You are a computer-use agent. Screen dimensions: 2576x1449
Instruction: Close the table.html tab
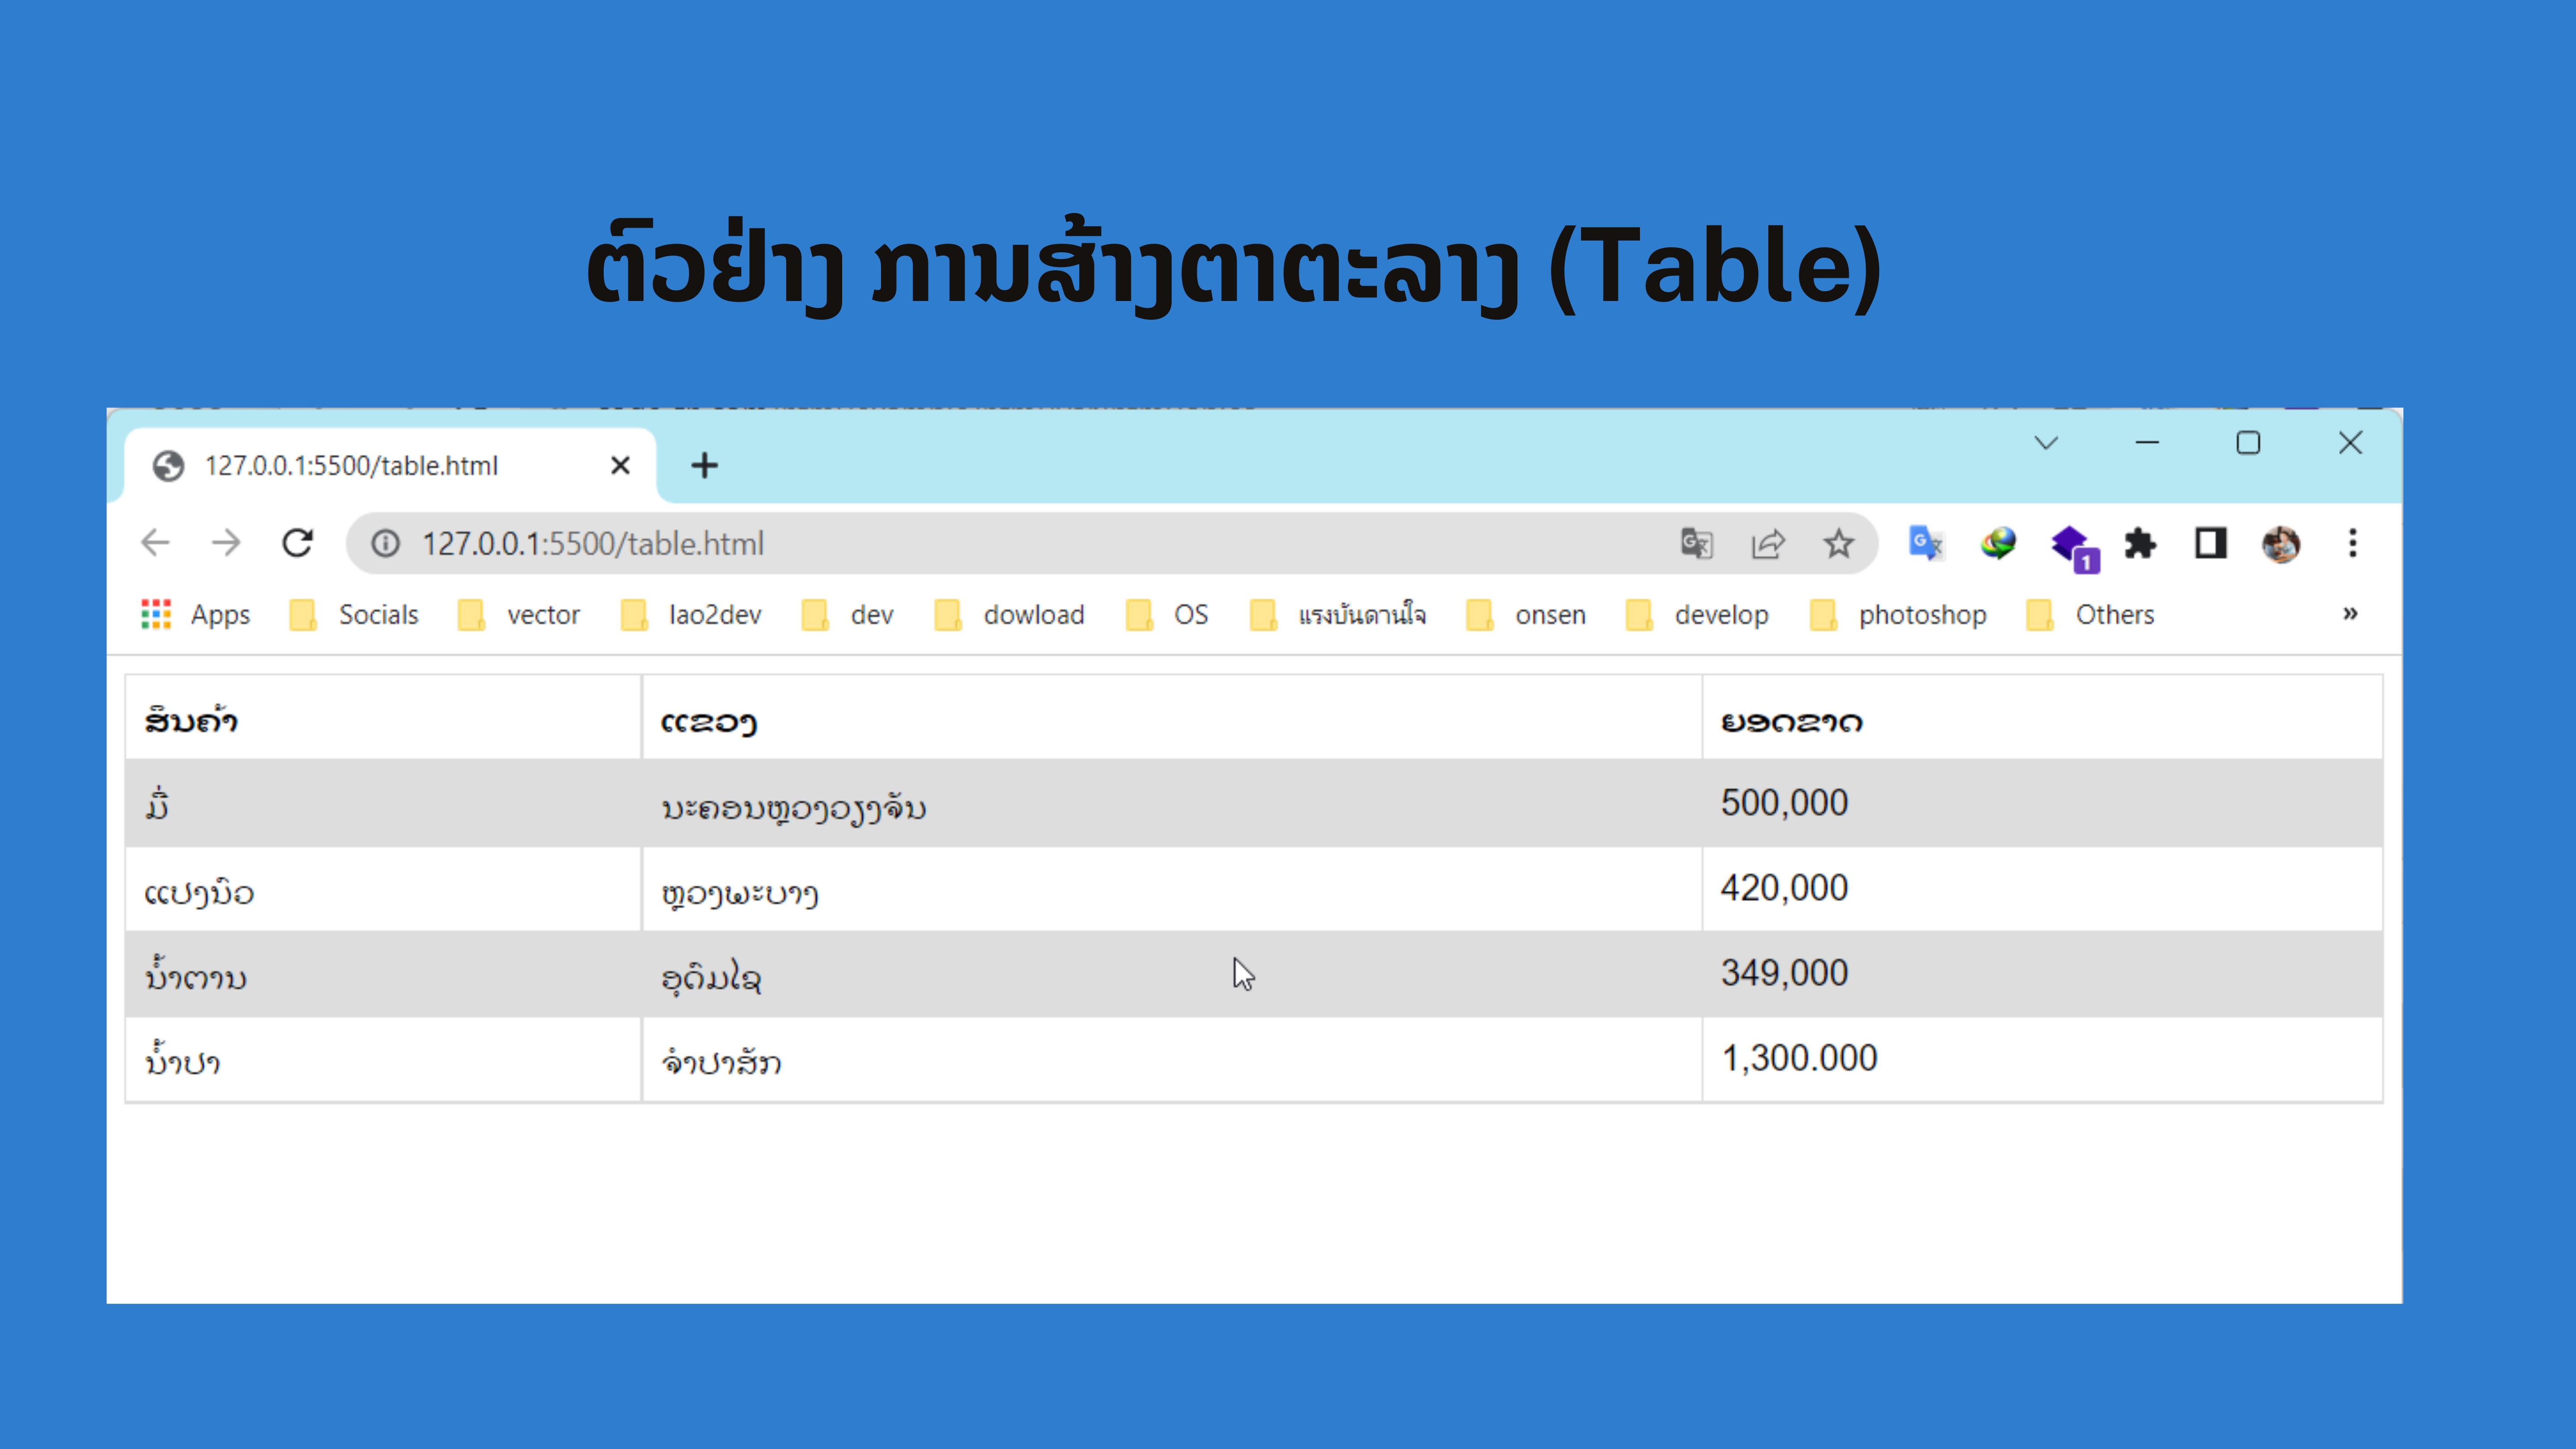(x=620, y=465)
